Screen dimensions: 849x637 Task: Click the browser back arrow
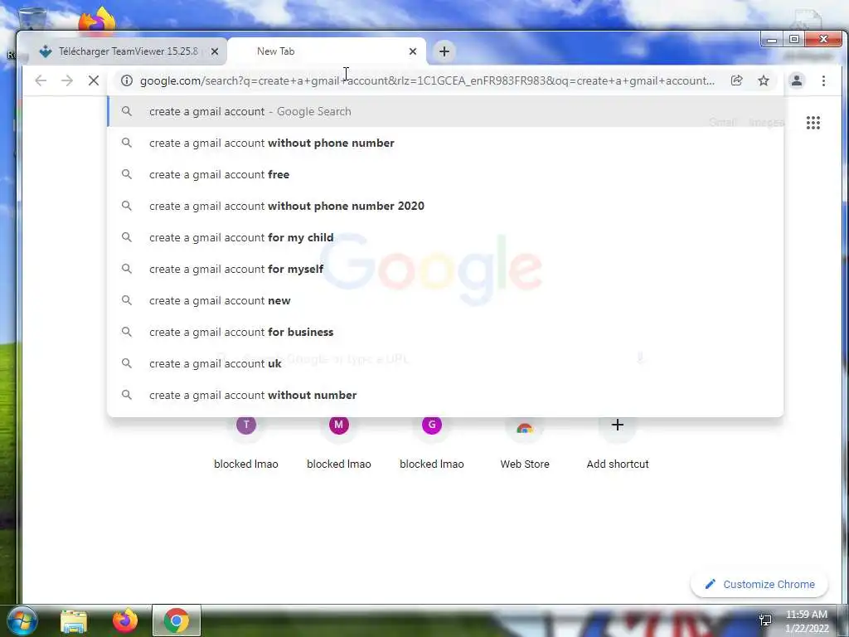pyautogui.click(x=41, y=80)
